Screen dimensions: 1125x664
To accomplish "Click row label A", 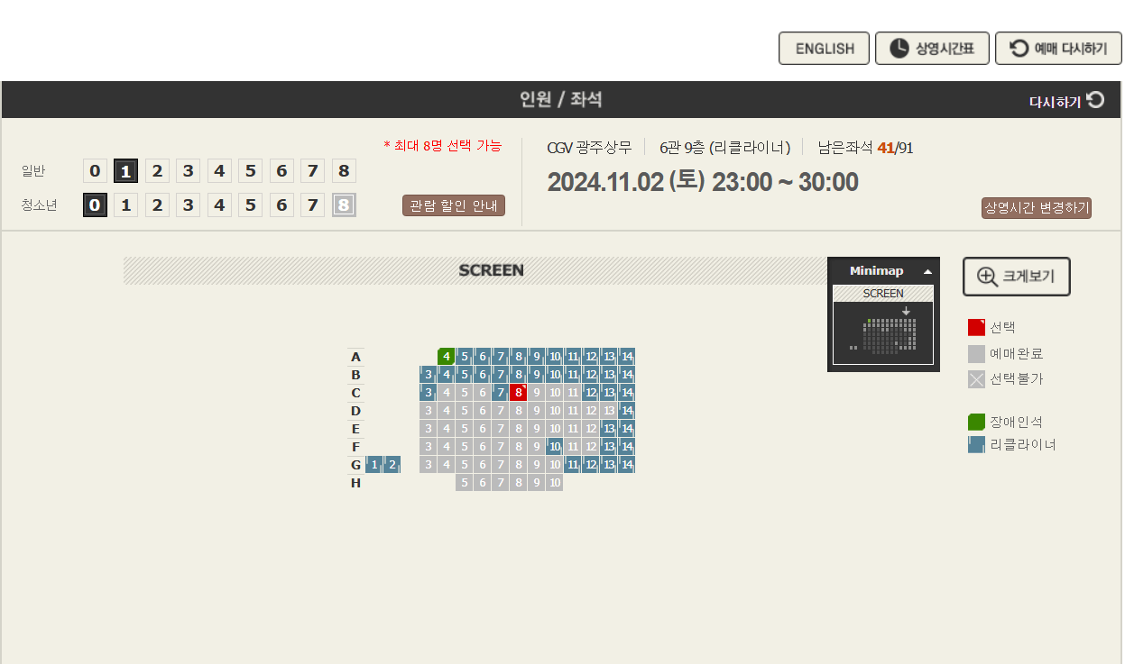I will pyautogui.click(x=356, y=357).
